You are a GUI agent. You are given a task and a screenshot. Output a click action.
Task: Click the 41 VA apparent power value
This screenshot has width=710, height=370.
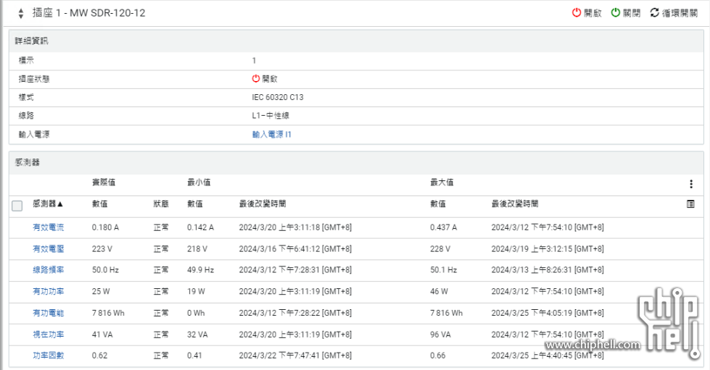pyautogui.click(x=102, y=335)
